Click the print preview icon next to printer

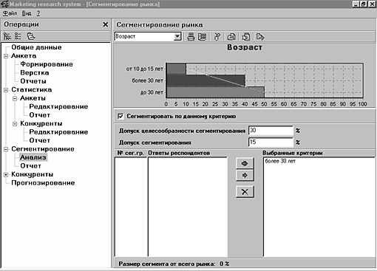[203, 37]
